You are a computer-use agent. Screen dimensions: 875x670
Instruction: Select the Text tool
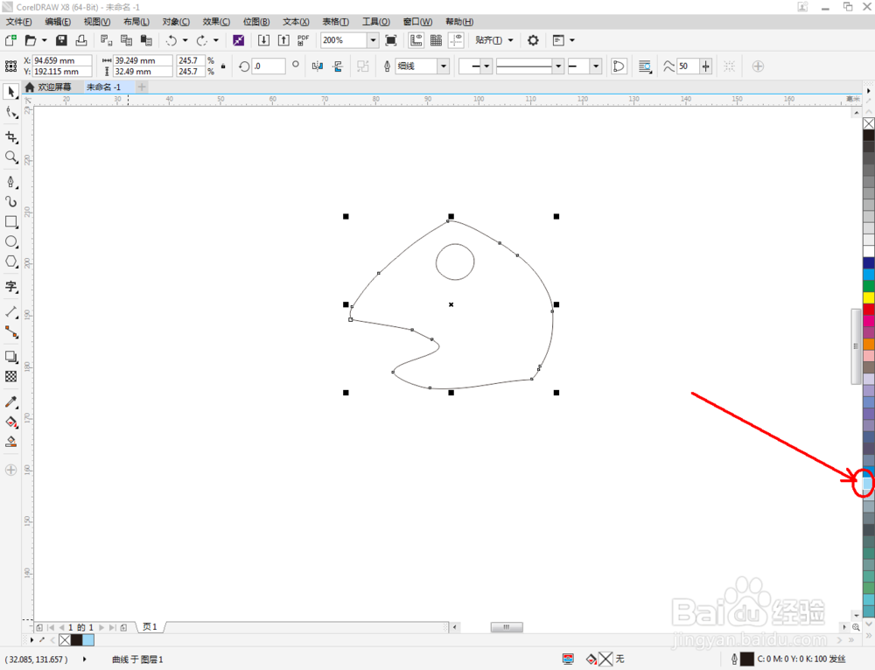[x=10, y=287]
